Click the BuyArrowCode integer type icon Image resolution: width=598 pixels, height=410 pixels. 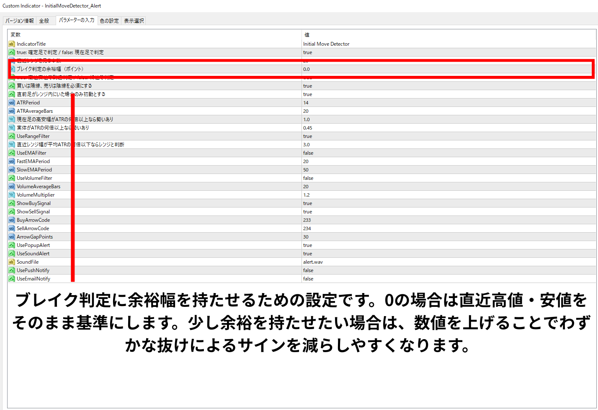pyautogui.click(x=12, y=220)
